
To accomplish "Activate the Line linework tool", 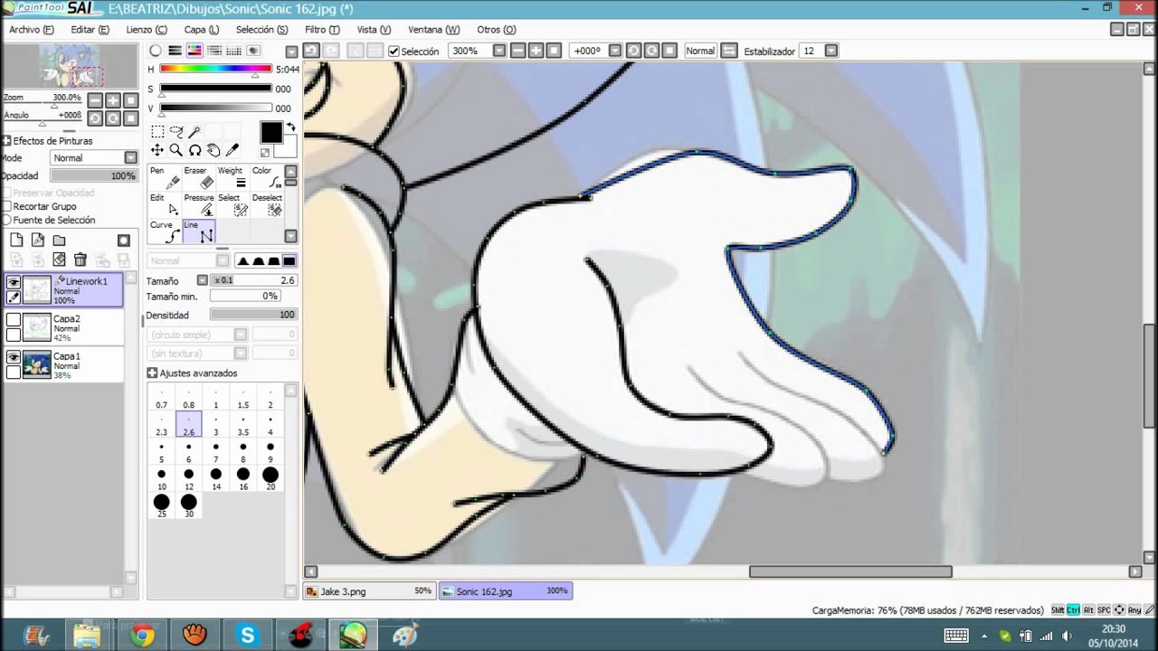I will [x=199, y=231].
